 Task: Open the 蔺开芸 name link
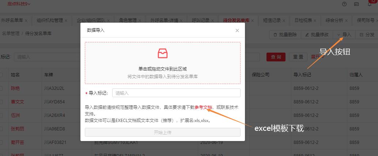point(18,142)
